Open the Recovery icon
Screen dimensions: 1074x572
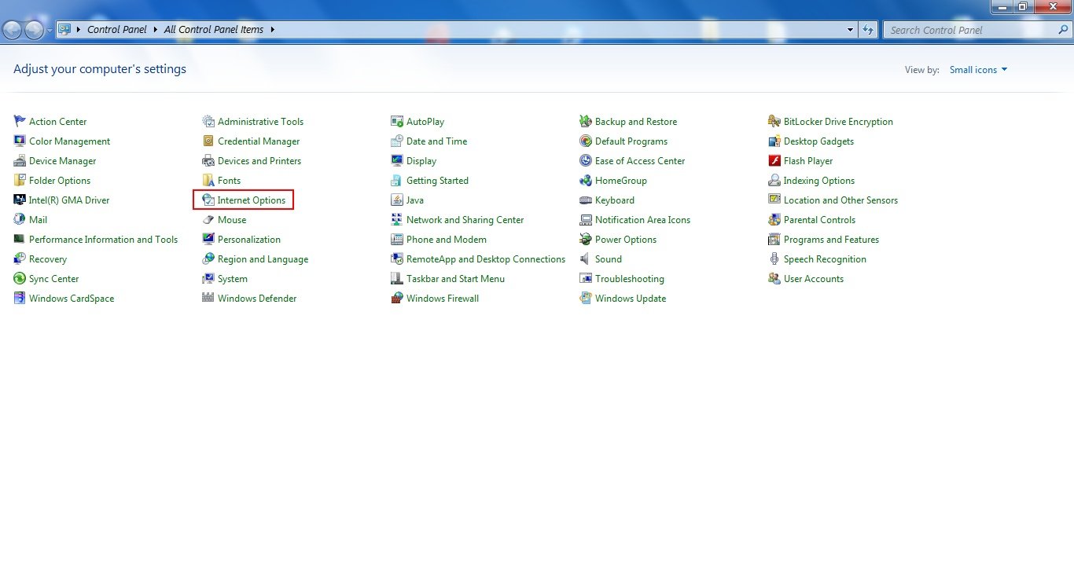20,258
